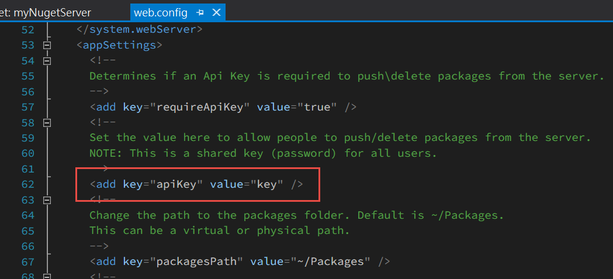Collapse the comment block starting at line 54
This screenshot has height=279, width=613.
coord(47,61)
